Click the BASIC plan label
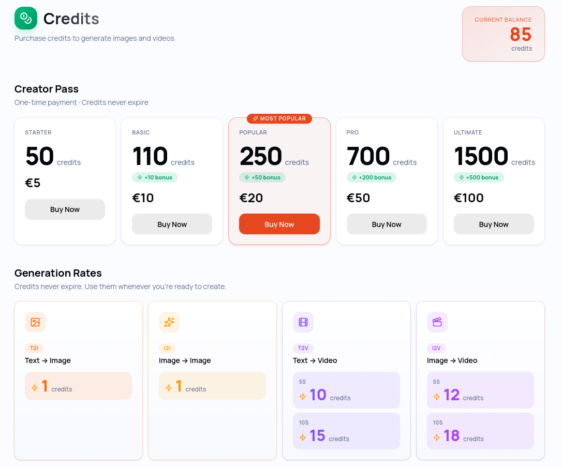The width and height of the screenshot is (562, 468). (x=141, y=132)
